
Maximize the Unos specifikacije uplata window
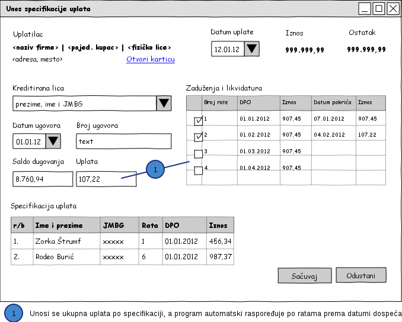coord(378,8)
